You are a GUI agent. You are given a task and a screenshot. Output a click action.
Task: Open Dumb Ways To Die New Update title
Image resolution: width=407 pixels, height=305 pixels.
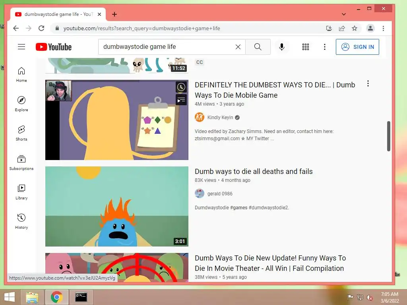pyautogui.click(x=270, y=263)
